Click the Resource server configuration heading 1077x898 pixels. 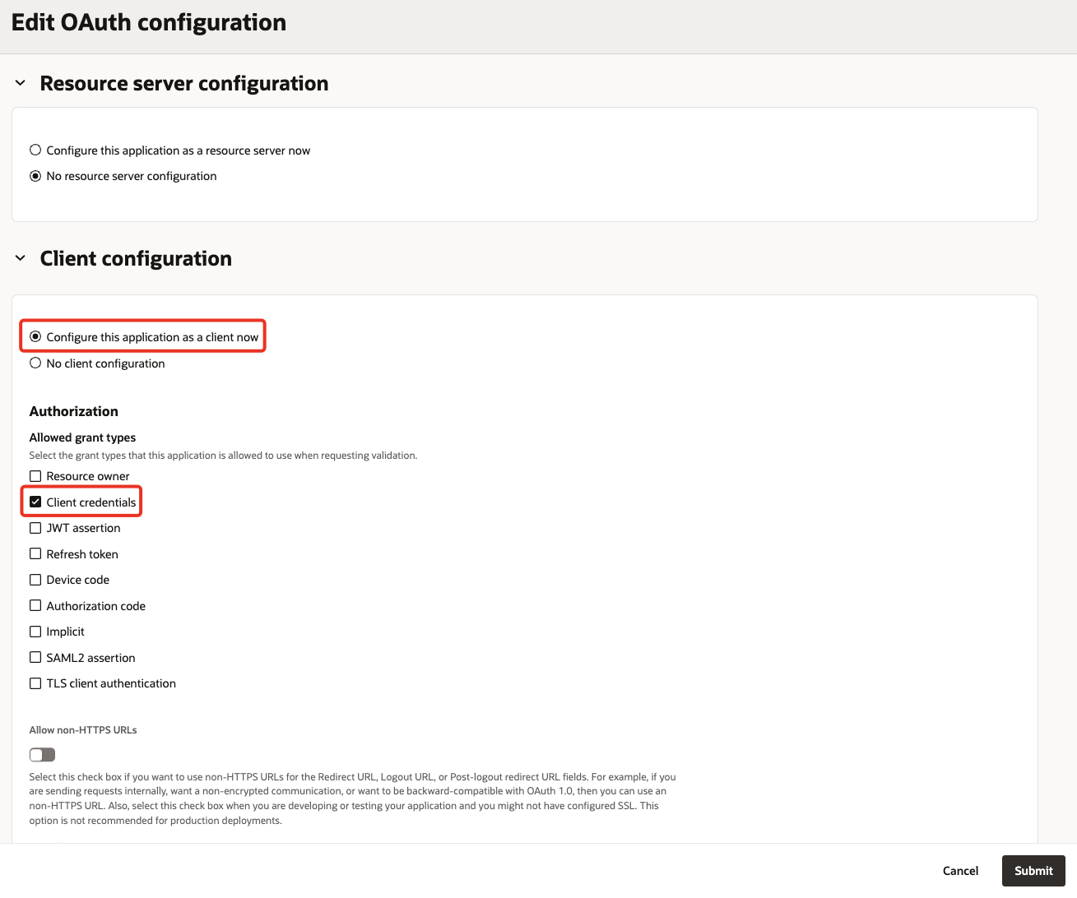[x=184, y=83]
